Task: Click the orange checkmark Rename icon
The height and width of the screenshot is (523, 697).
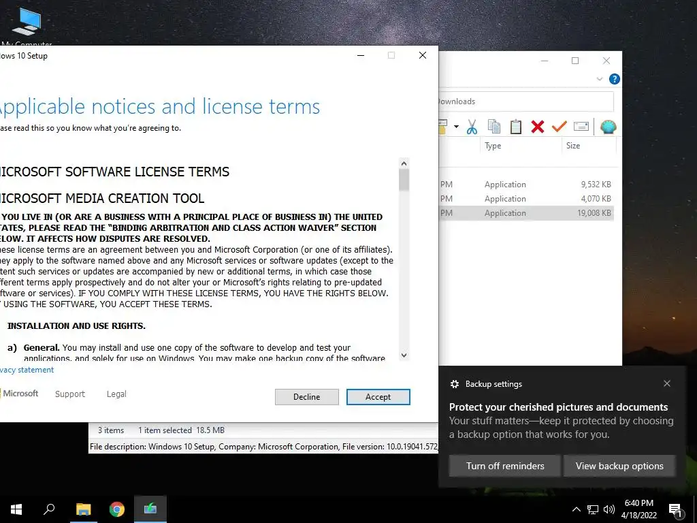Action: click(x=560, y=127)
